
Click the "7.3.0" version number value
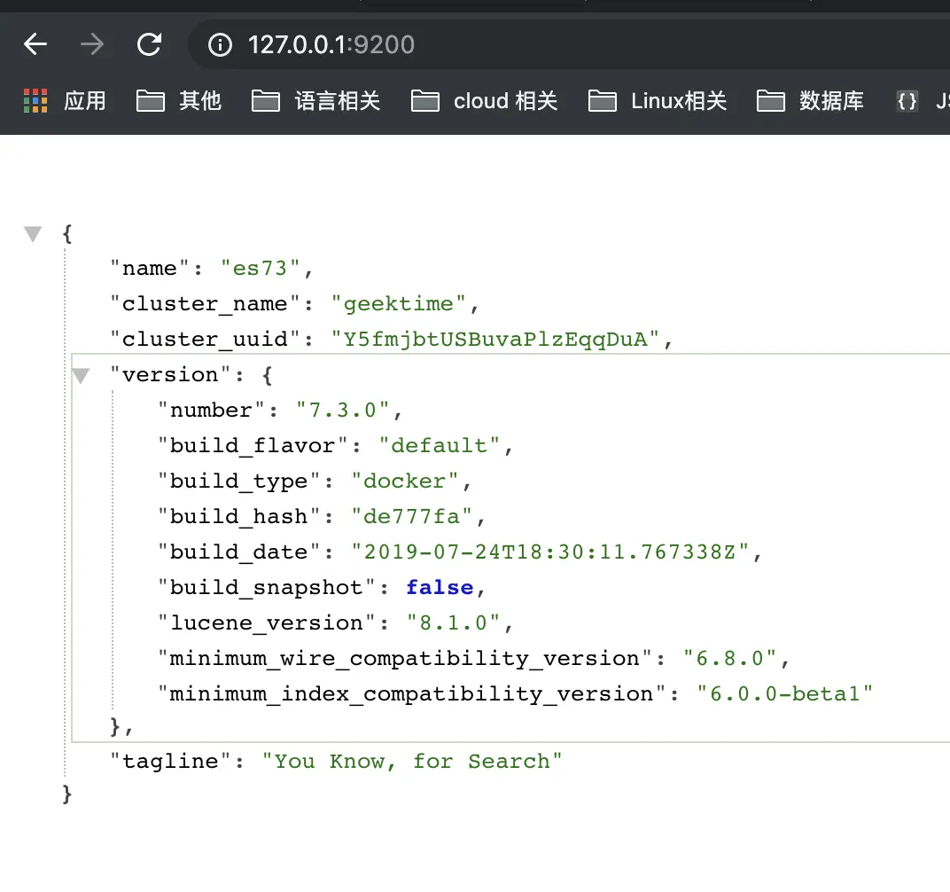click(x=342, y=410)
